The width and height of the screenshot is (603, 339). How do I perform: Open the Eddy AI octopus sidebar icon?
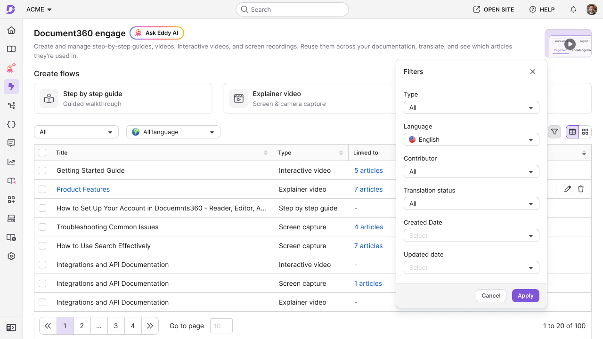tap(11, 68)
